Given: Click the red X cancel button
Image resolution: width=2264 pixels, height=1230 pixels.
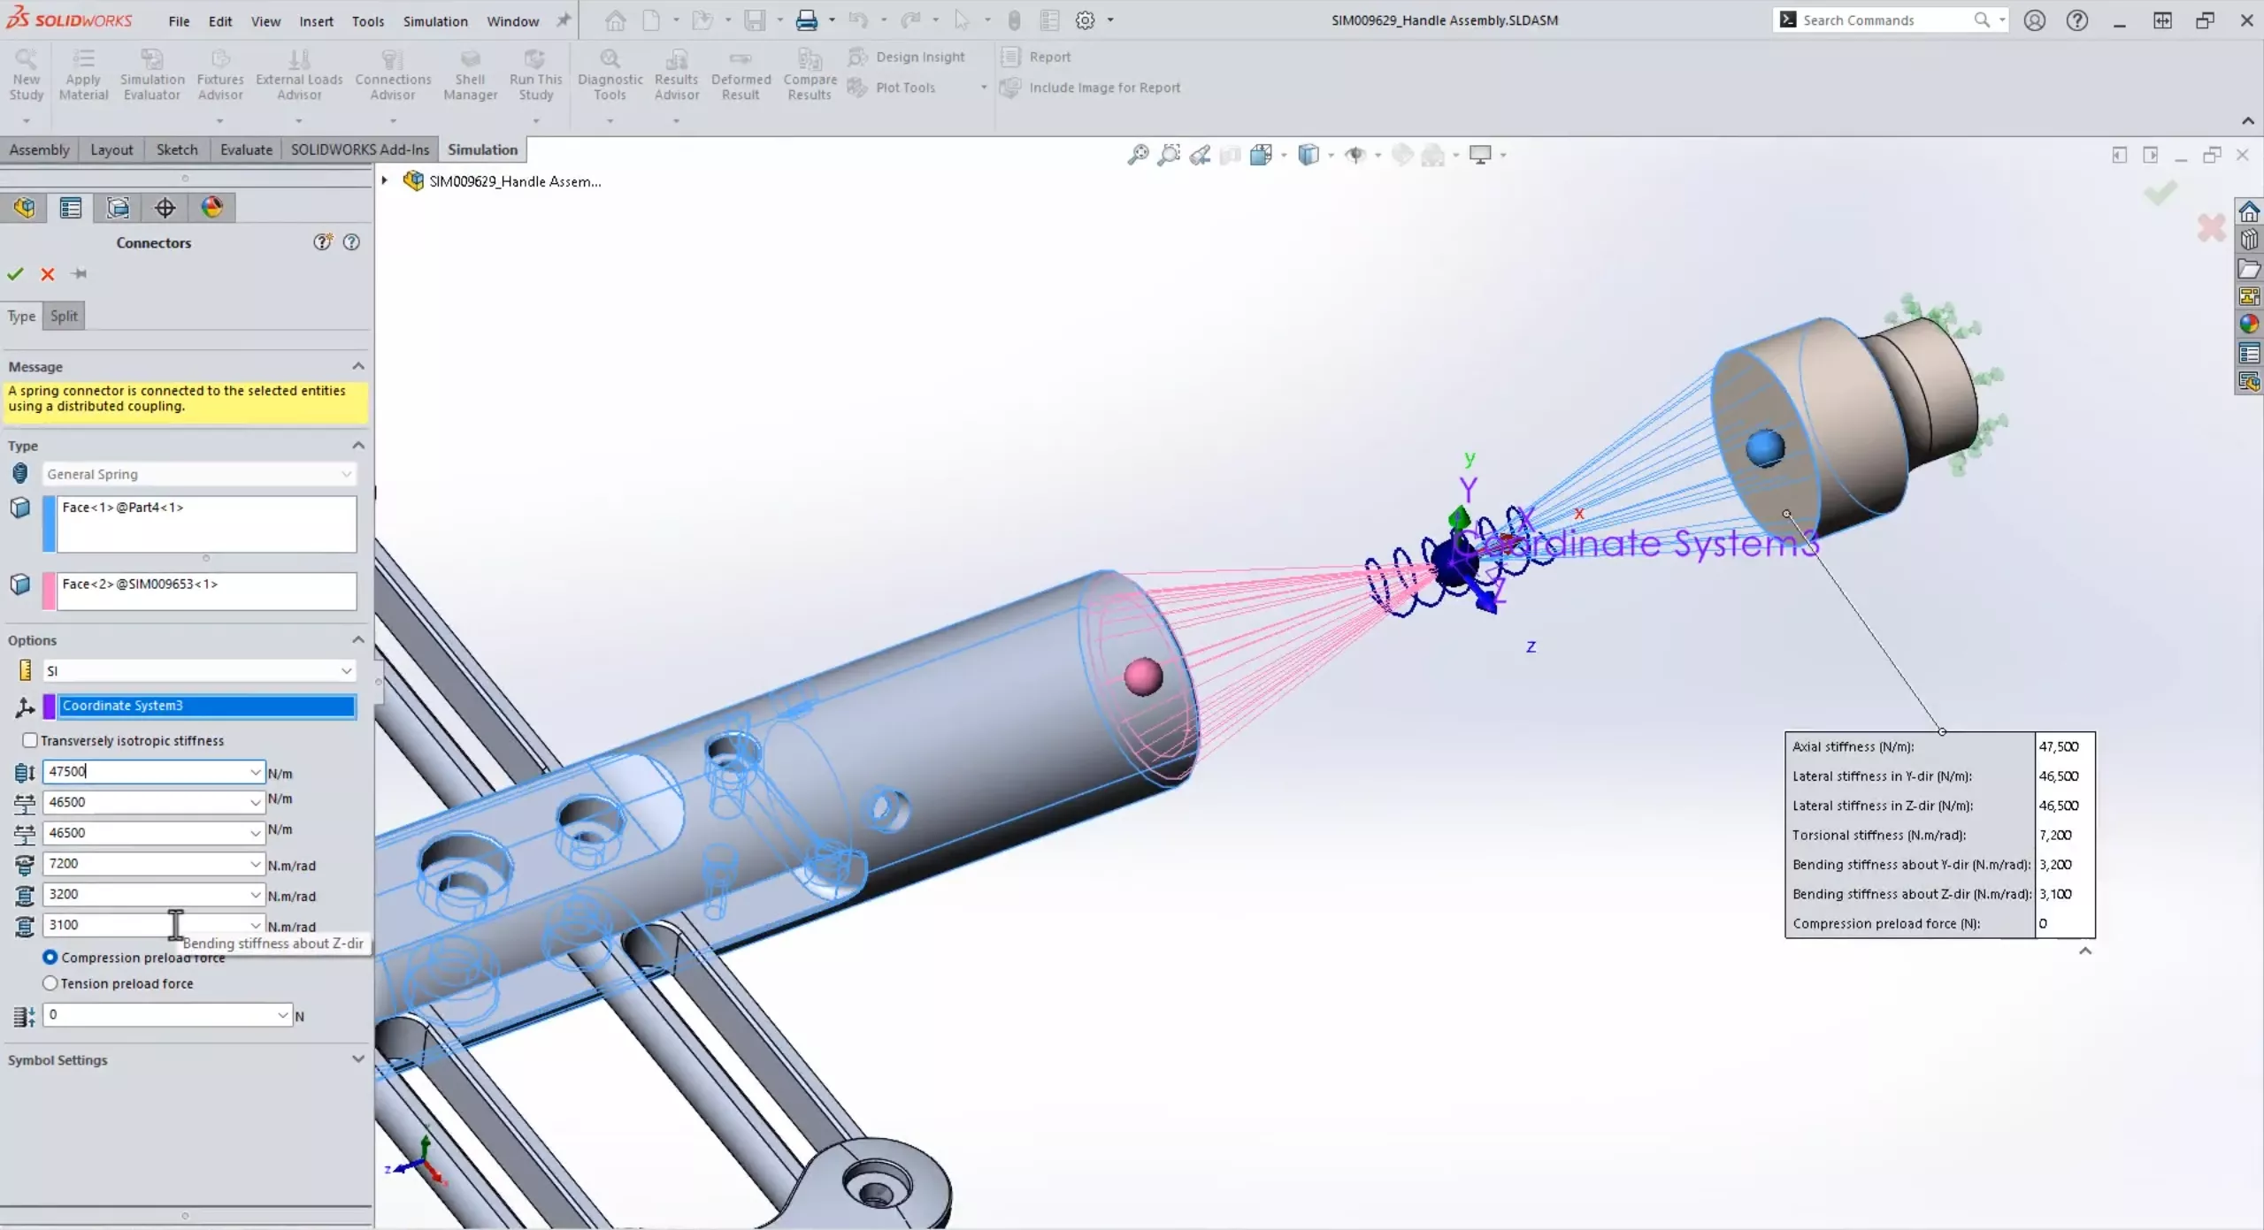Looking at the screenshot, I should coord(47,272).
